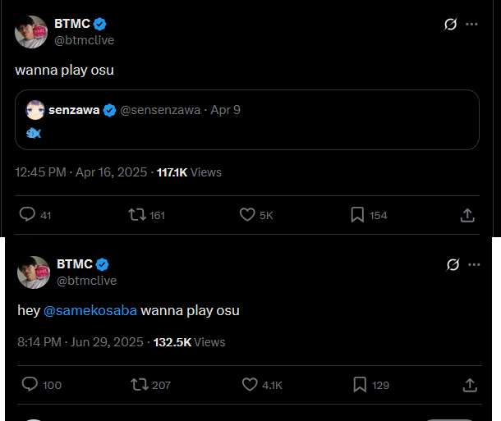Open the more options menu on first tweet
Image resolution: width=501 pixels, height=421 pixels.
tap(471, 24)
